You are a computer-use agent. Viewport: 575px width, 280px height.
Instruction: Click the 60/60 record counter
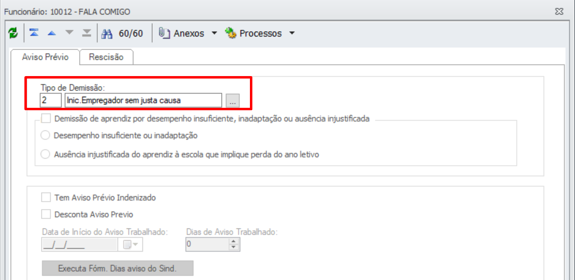pos(131,33)
